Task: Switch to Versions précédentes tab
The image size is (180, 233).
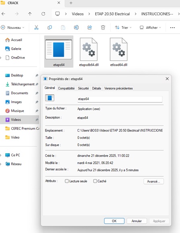Action: point(119,88)
